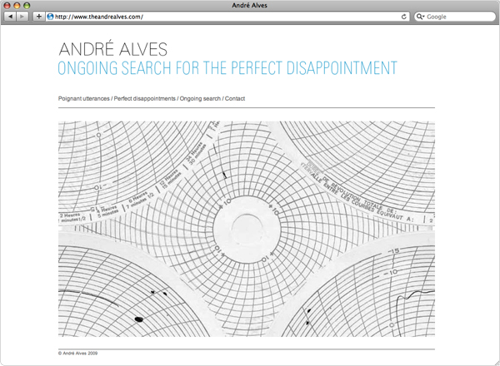This screenshot has height=366, width=500.
Task: Click the window resize grip corner
Action: click(497, 363)
